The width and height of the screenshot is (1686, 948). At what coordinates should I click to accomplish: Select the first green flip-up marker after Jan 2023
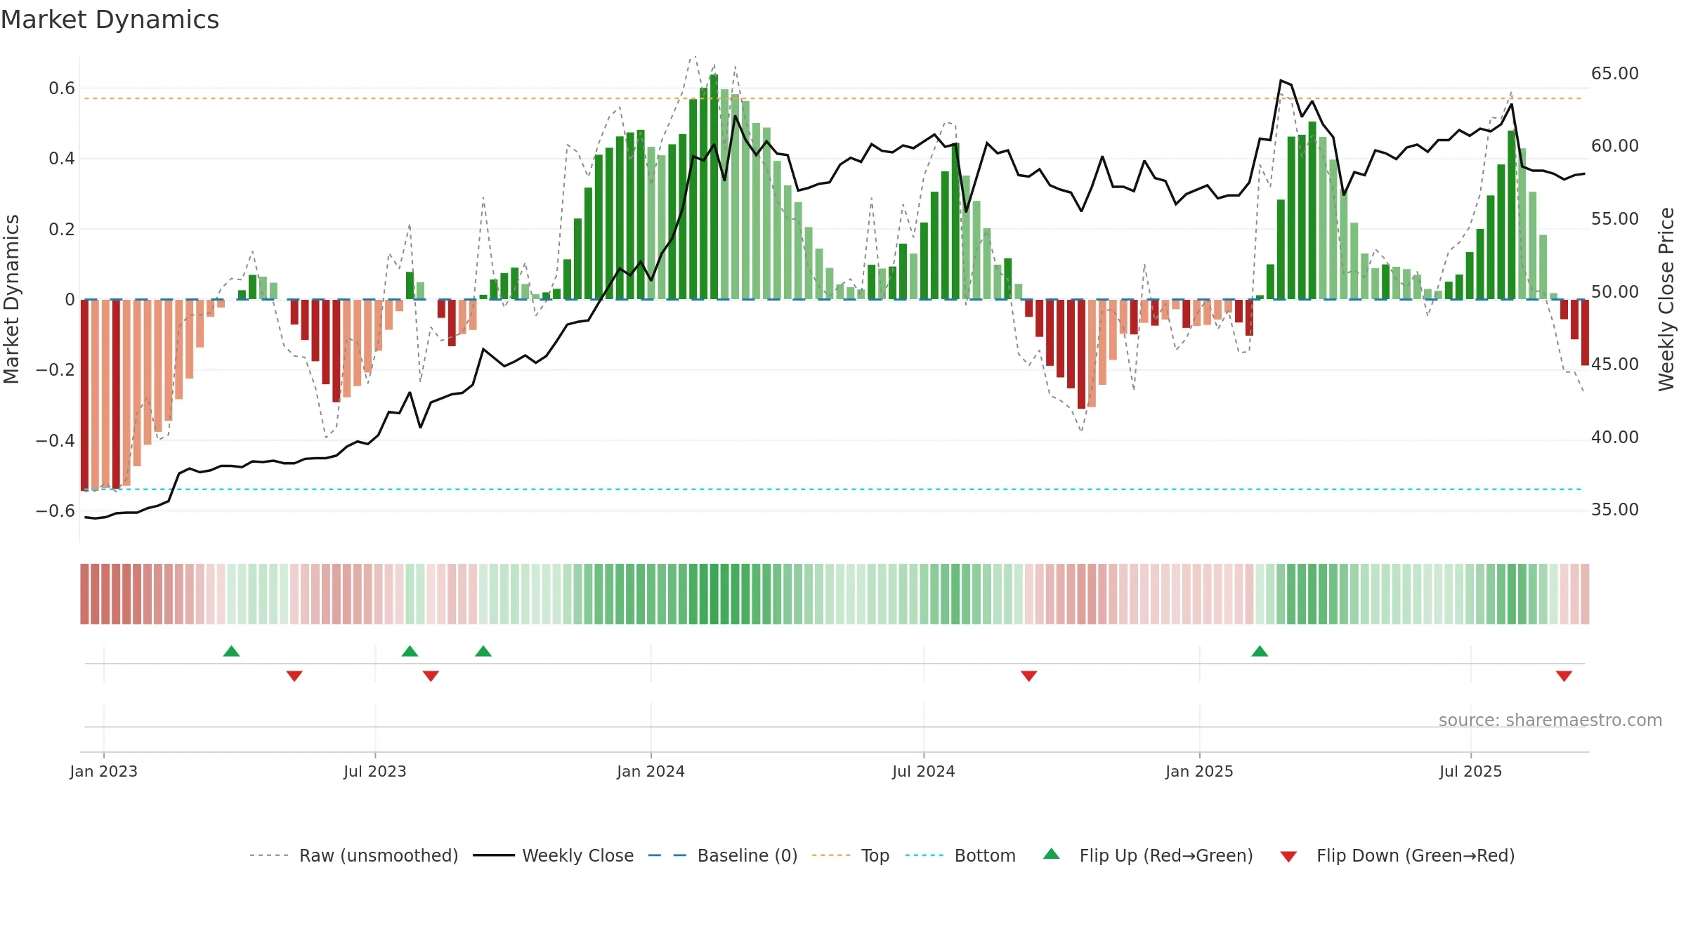[x=231, y=651]
